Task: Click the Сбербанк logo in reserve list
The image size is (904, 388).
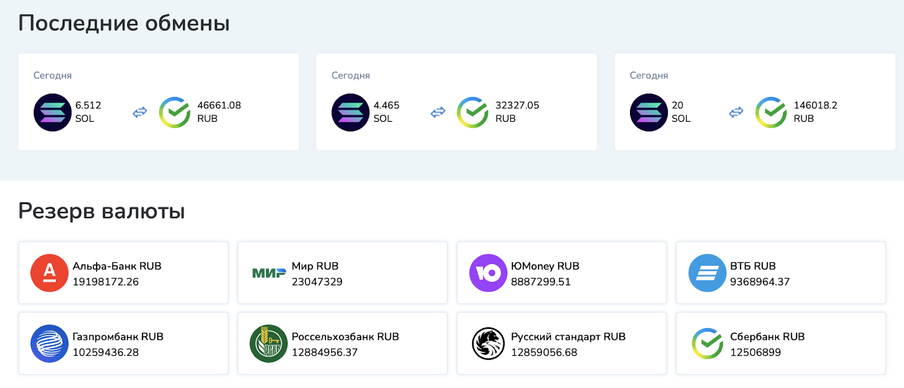Action: pyautogui.click(x=707, y=343)
